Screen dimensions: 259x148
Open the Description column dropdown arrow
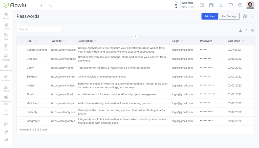tap(95, 41)
